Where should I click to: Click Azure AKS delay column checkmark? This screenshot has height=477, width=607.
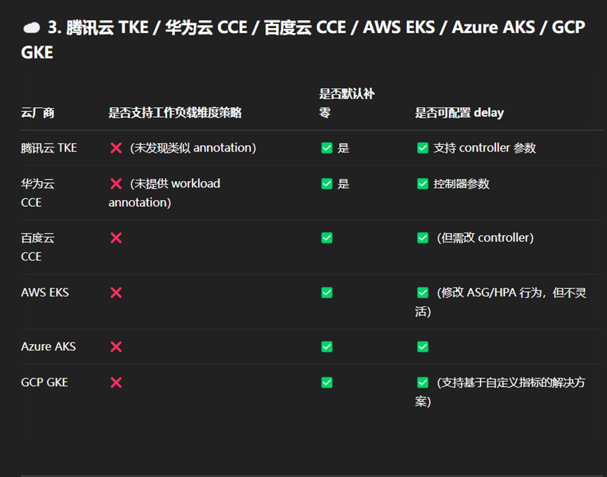[x=423, y=347]
